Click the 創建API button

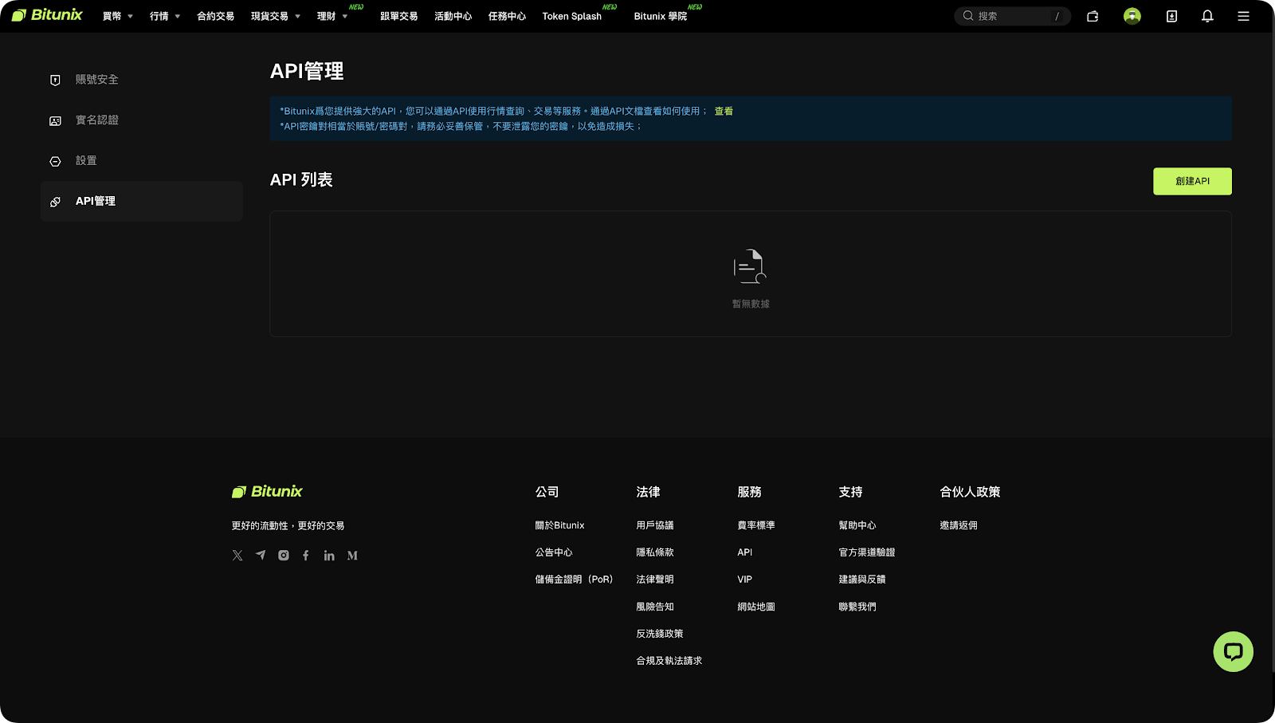[x=1192, y=181]
